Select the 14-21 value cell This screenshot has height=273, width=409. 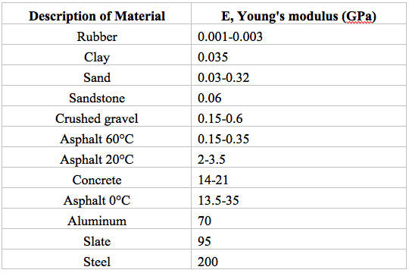coord(298,177)
